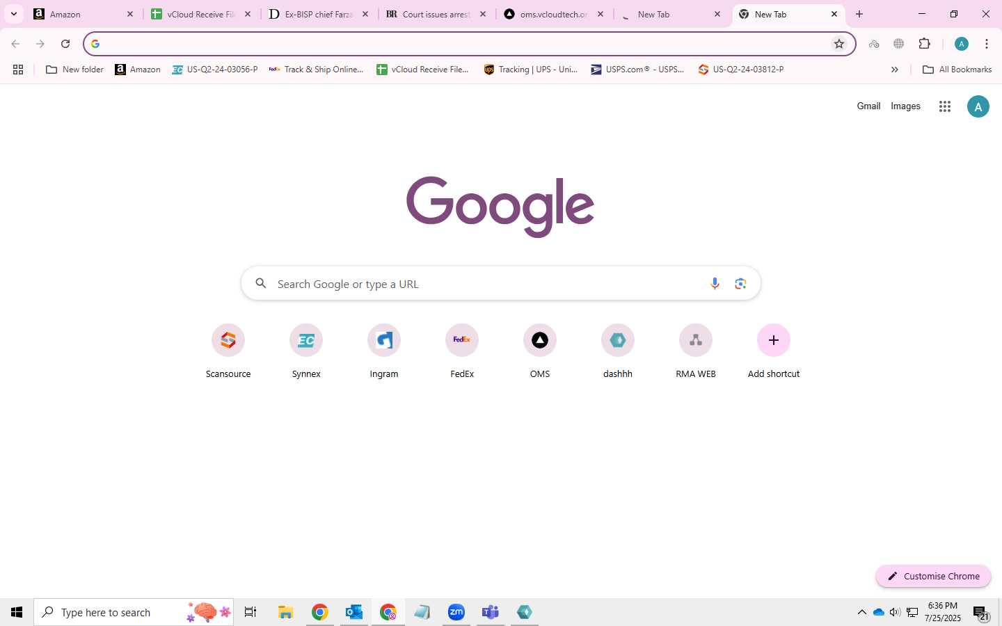1002x626 pixels.
Task: Go back to previous page
Action: [x=15, y=44]
